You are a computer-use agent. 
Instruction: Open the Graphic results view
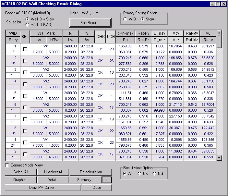[21, 180]
